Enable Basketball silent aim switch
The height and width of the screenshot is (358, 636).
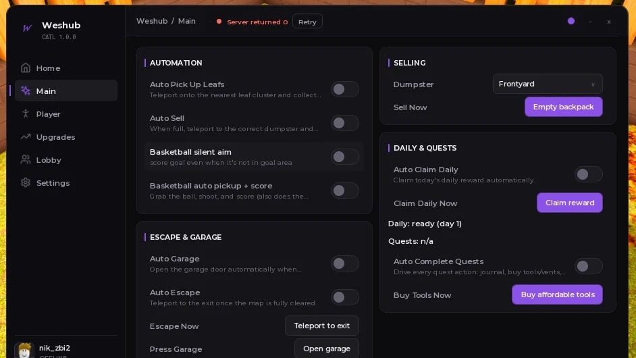click(x=345, y=157)
